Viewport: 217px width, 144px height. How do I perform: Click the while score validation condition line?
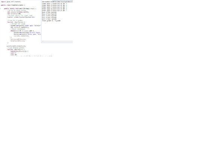tap(22, 31)
